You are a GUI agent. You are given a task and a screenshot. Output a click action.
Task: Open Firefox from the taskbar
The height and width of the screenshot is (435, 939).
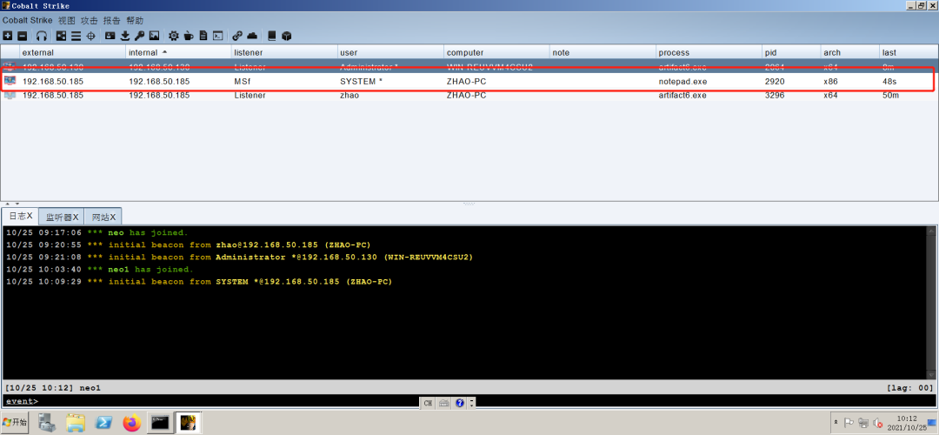tap(132, 423)
